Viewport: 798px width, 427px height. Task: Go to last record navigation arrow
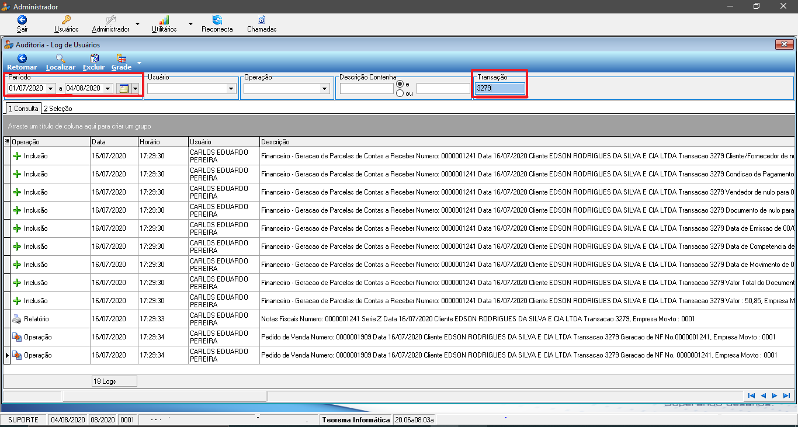(x=787, y=396)
